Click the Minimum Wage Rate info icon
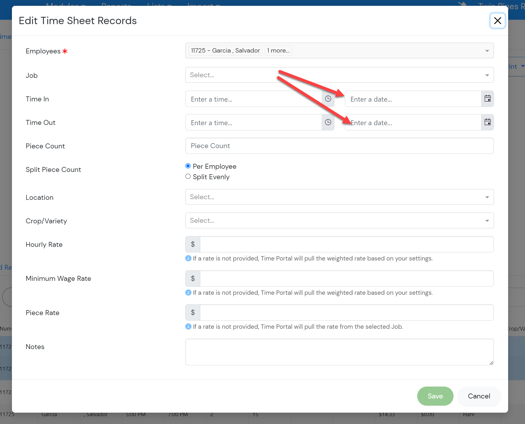 pos(188,292)
